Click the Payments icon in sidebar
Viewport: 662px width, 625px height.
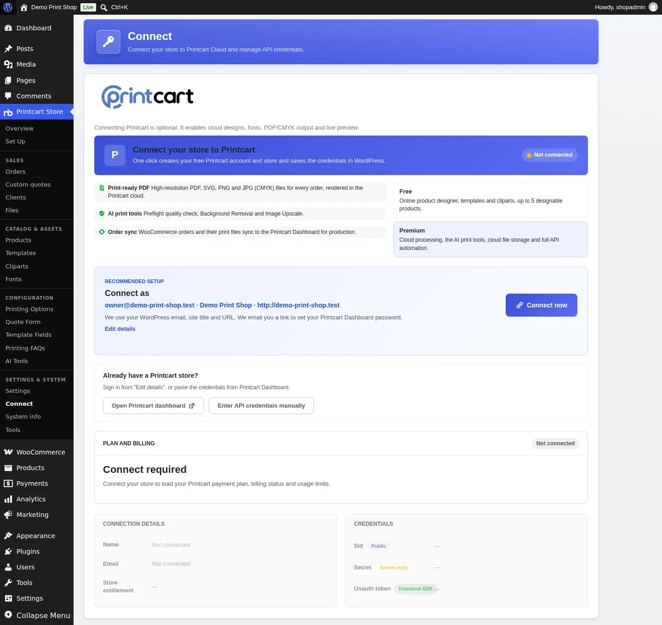click(8, 483)
